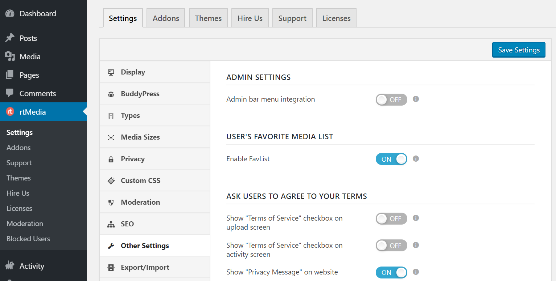Click the Media Sizes resize icon

111,137
